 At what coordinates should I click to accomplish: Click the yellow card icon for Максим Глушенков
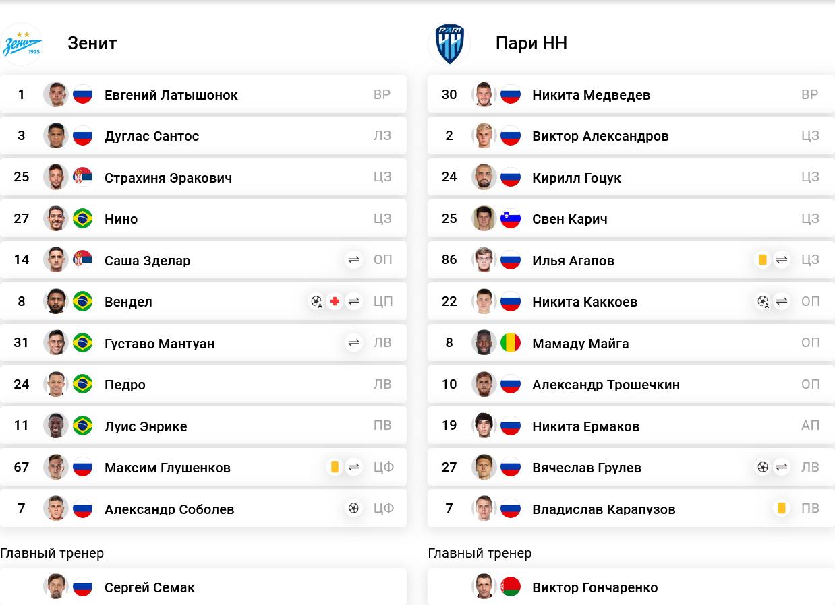click(x=335, y=467)
